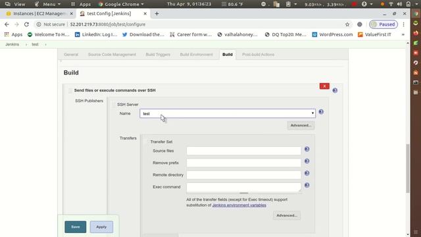Go to Jenkins breadcrumb home
Screen dimensions: 421x237
[x=12, y=44]
